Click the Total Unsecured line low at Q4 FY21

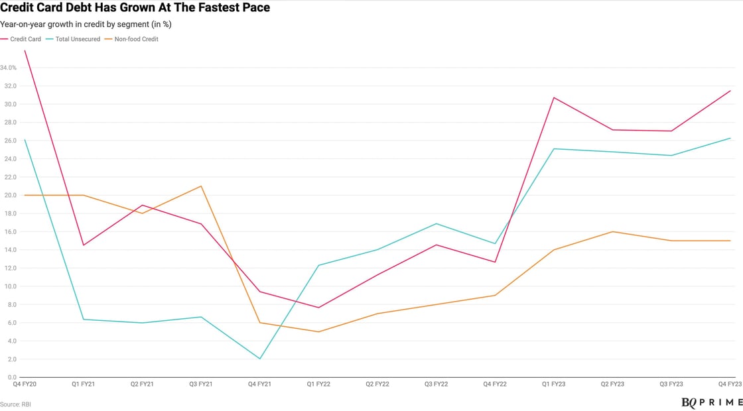[260, 359]
